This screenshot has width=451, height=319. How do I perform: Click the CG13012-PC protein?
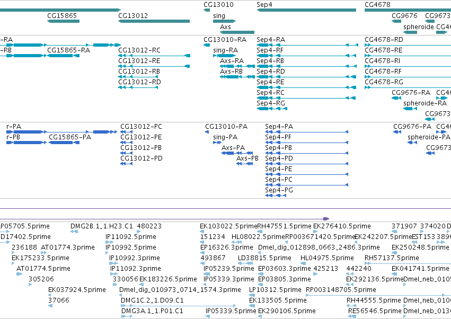(x=126, y=132)
